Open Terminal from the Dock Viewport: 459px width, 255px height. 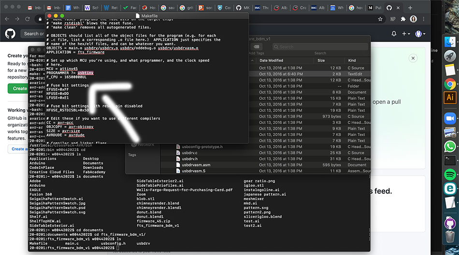point(450,160)
